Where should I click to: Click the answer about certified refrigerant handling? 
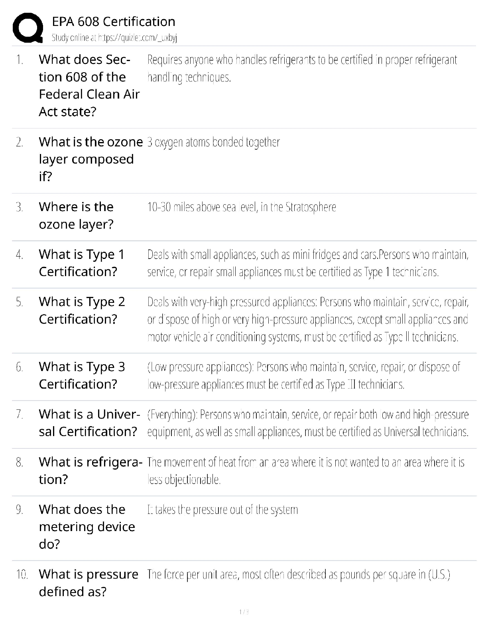click(302, 68)
